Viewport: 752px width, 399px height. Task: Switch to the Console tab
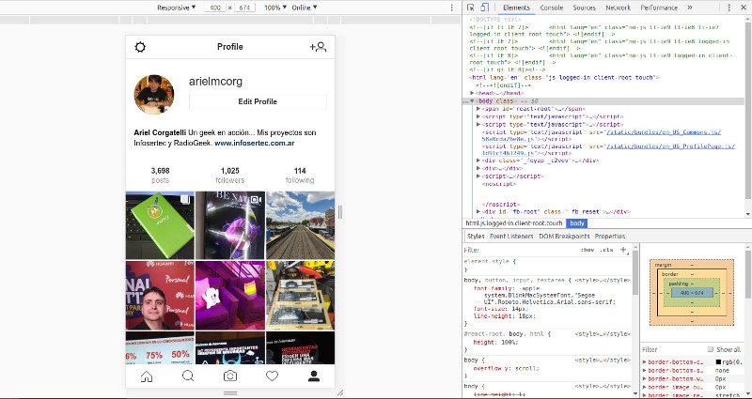(x=551, y=8)
